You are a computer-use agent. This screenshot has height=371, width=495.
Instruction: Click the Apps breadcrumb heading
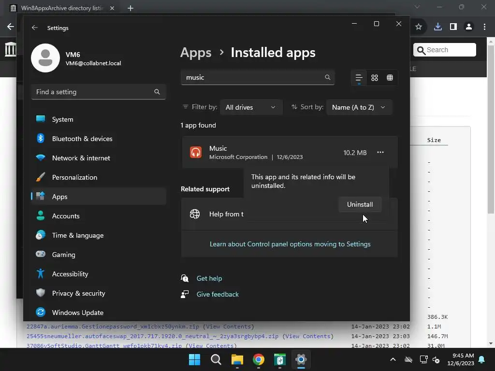(x=196, y=53)
